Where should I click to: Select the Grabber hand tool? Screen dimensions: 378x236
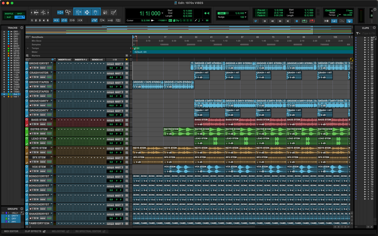point(95,12)
